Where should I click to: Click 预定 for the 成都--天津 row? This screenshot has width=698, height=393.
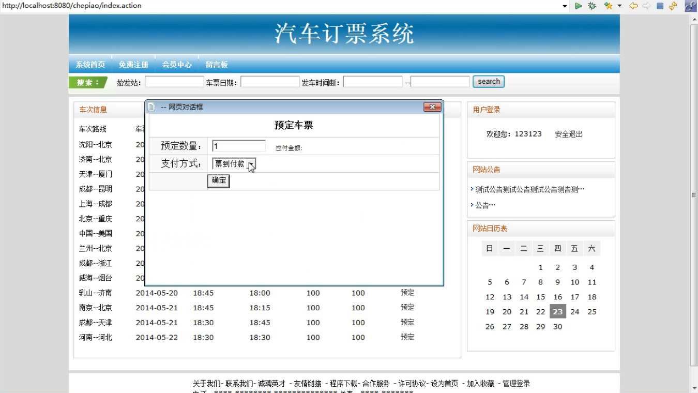click(x=407, y=322)
